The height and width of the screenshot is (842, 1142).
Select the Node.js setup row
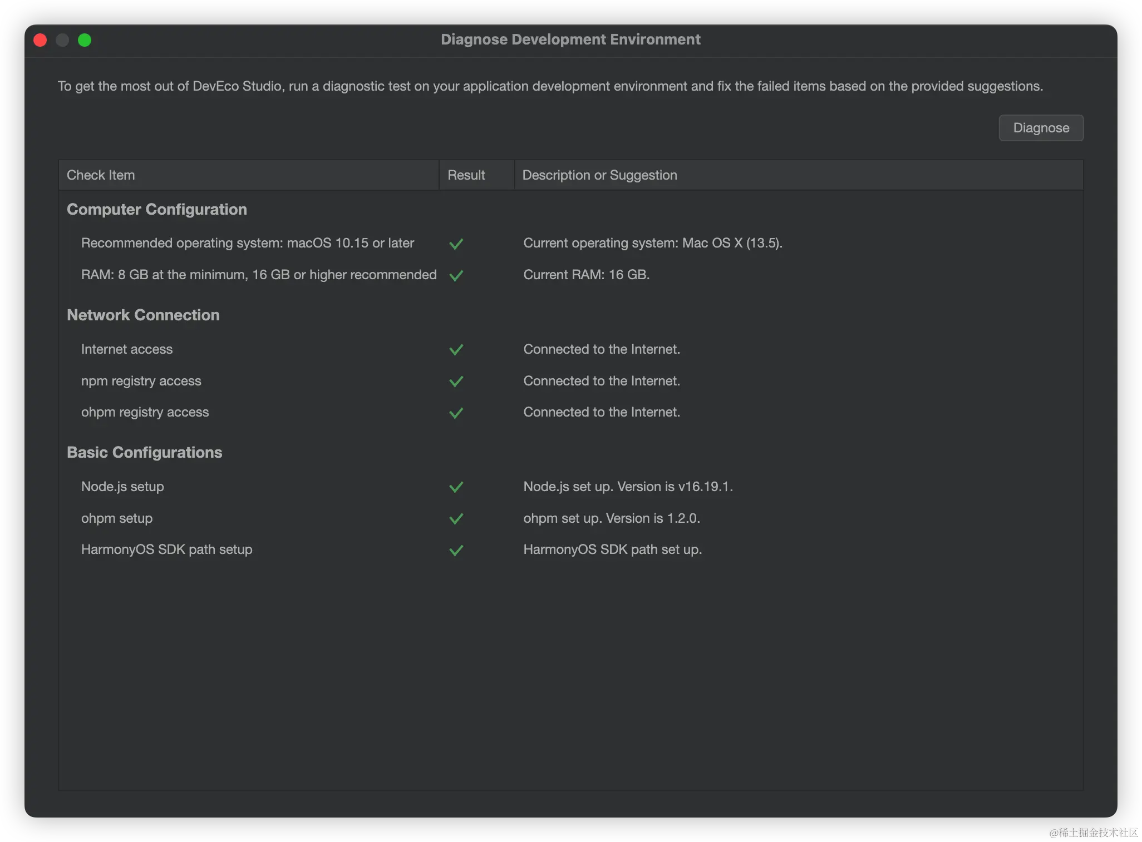122,487
